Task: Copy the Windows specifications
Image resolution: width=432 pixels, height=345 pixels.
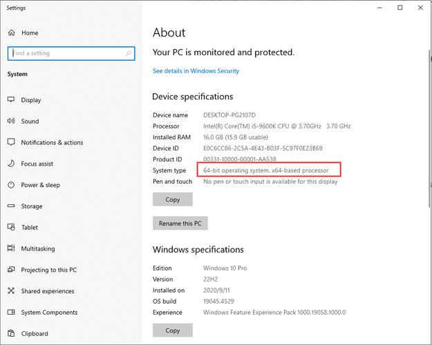Action: pyautogui.click(x=173, y=331)
